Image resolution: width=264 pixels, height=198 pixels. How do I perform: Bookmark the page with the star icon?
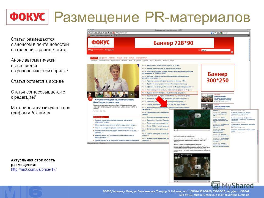(x=214, y=33)
